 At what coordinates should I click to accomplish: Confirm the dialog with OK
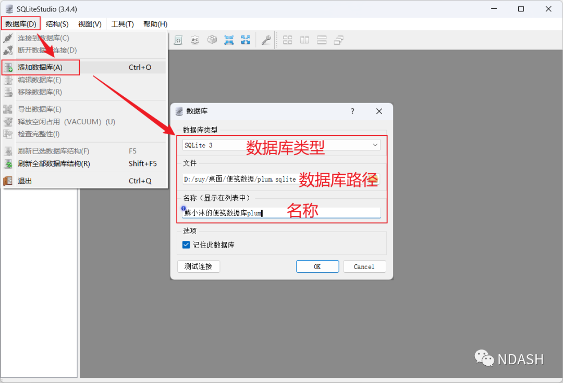[x=317, y=266]
